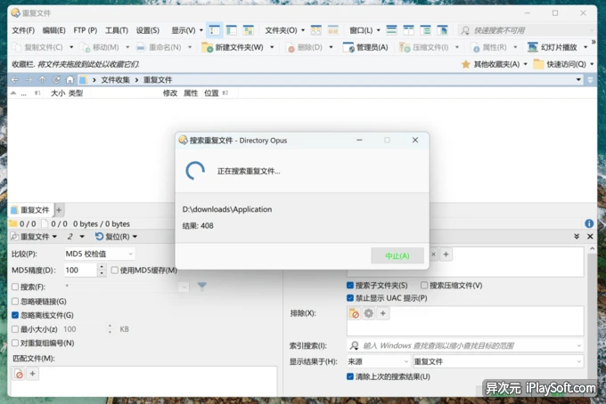Click the blue info icon on status bar
Image resolution: width=606 pixels, height=404 pixels.
589,224
